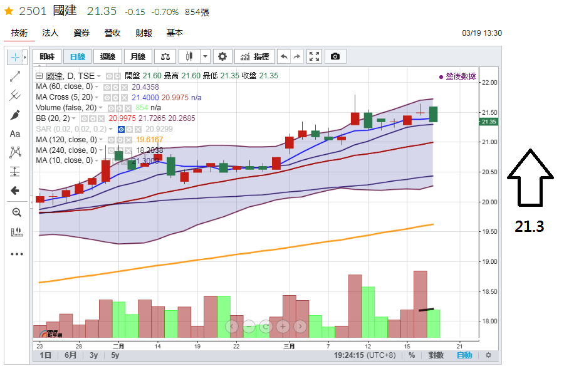Screen dimensions: 564x376
Task: Set range to 1日
Action: point(45,355)
